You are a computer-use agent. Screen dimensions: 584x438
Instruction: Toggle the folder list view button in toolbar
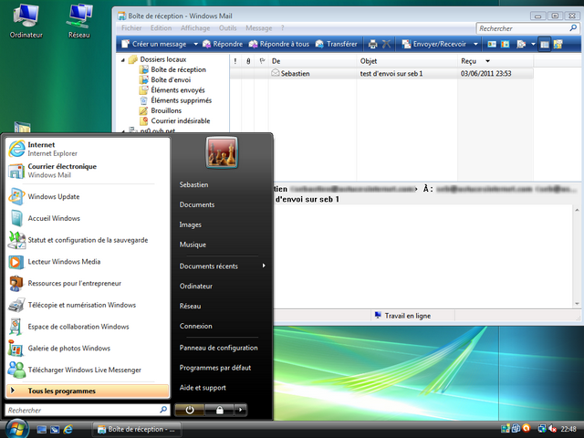point(545,45)
